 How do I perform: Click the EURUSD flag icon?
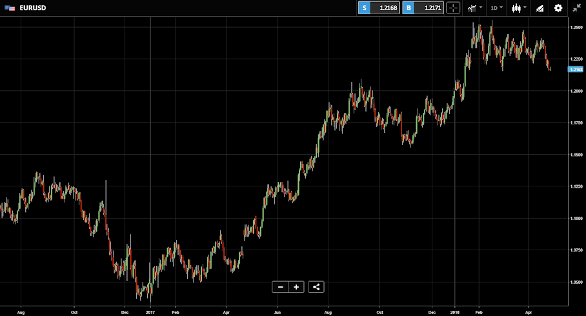tap(10, 8)
